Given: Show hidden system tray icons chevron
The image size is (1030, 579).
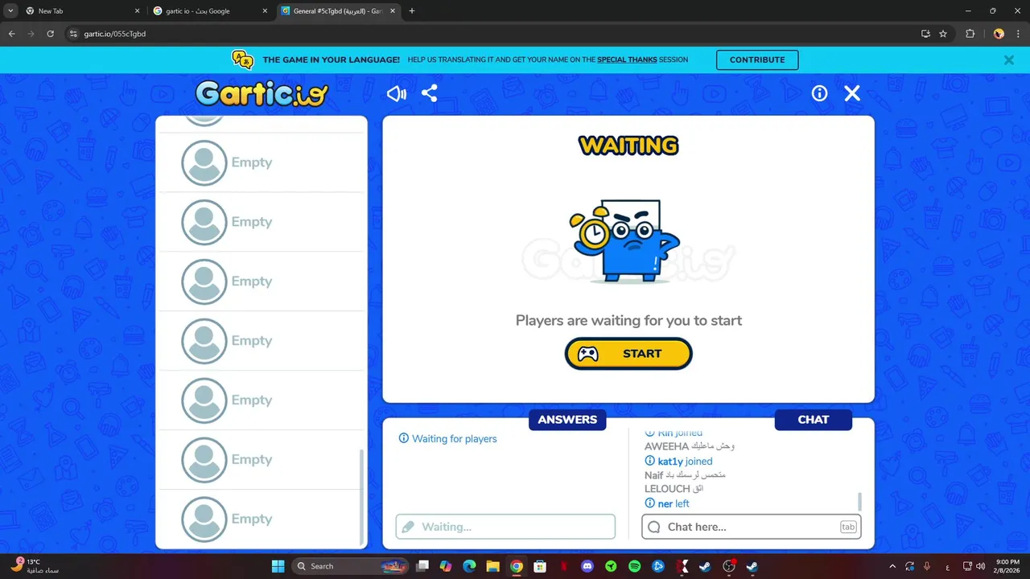Looking at the screenshot, I should pyautogui.click(x=892, y=566).
